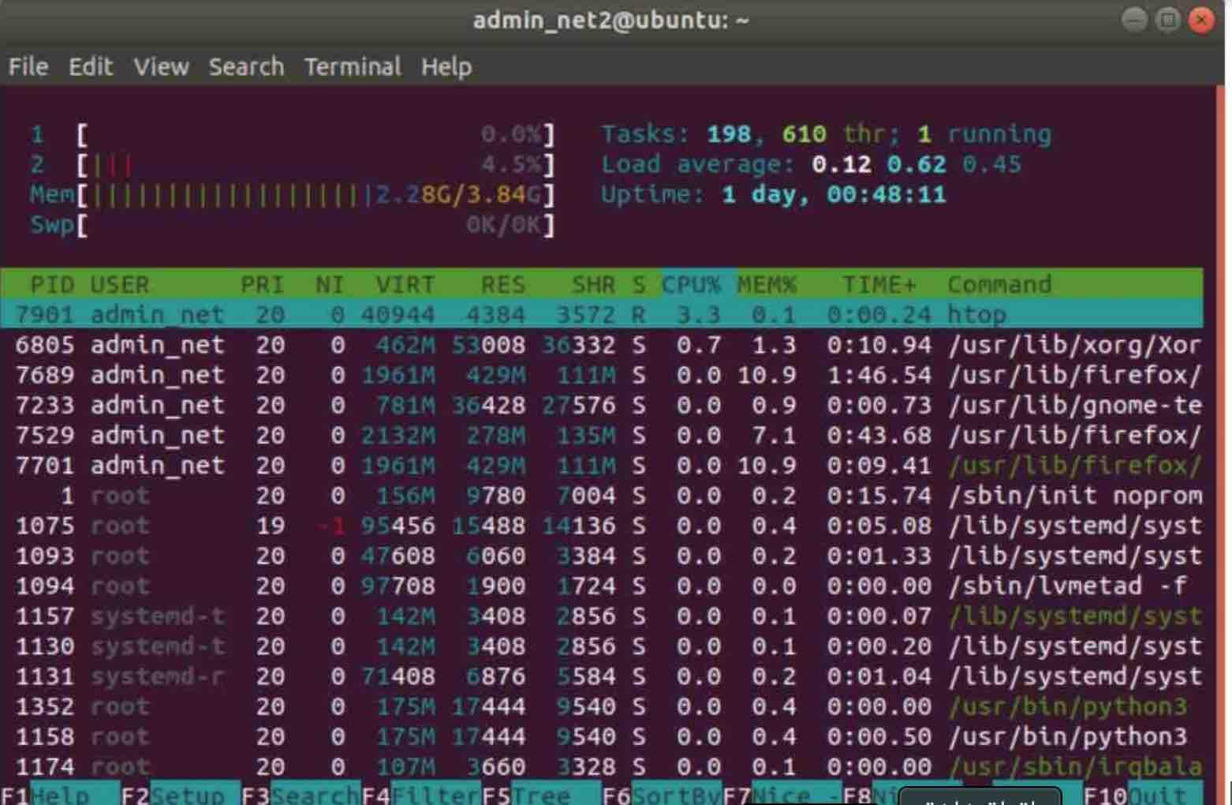
Task: Minimize the terminal window
Action: [x=1134, y=20]
